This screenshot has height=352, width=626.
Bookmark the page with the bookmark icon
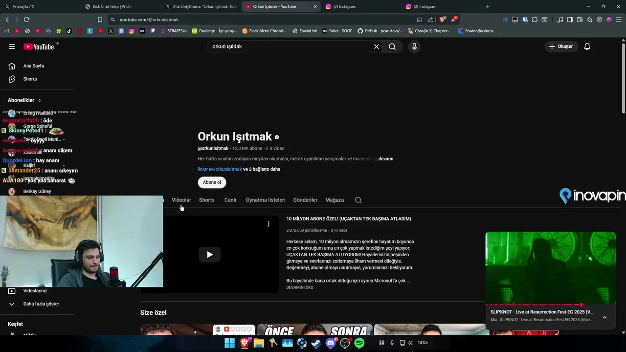tap(100, 20)
